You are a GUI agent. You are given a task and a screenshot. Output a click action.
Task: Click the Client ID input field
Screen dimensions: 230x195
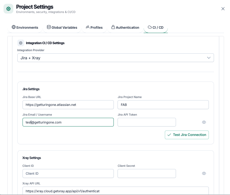coord(68,173)
